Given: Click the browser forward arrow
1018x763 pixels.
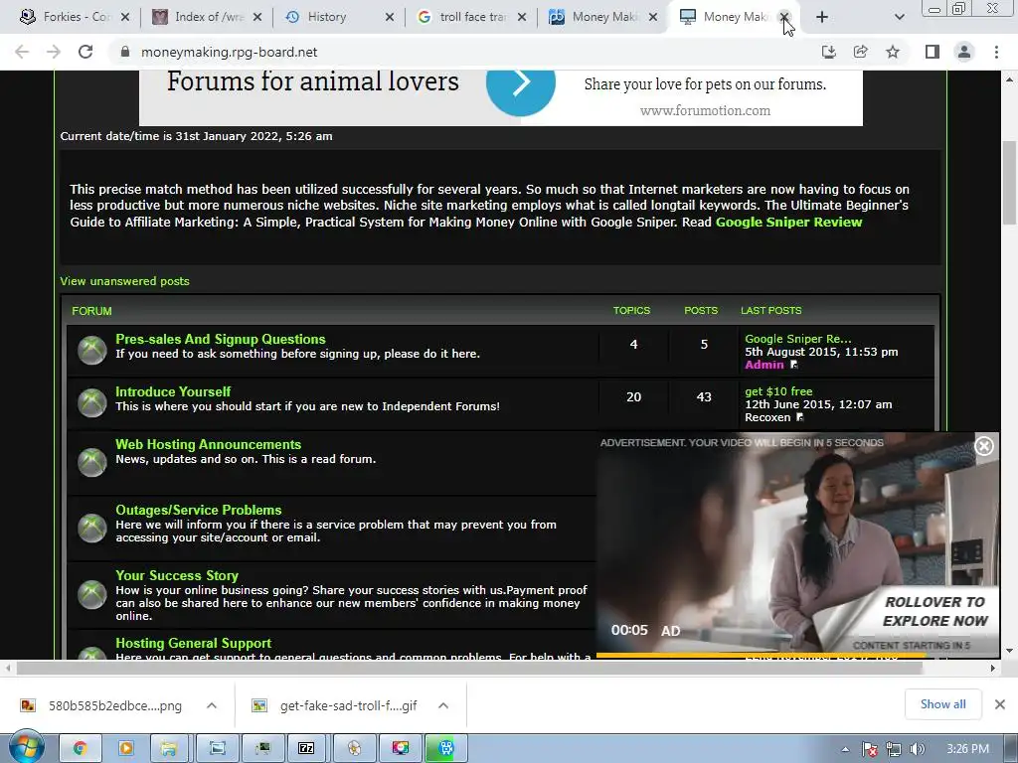Looking at the screenshot, I should [x=54, y=52].
